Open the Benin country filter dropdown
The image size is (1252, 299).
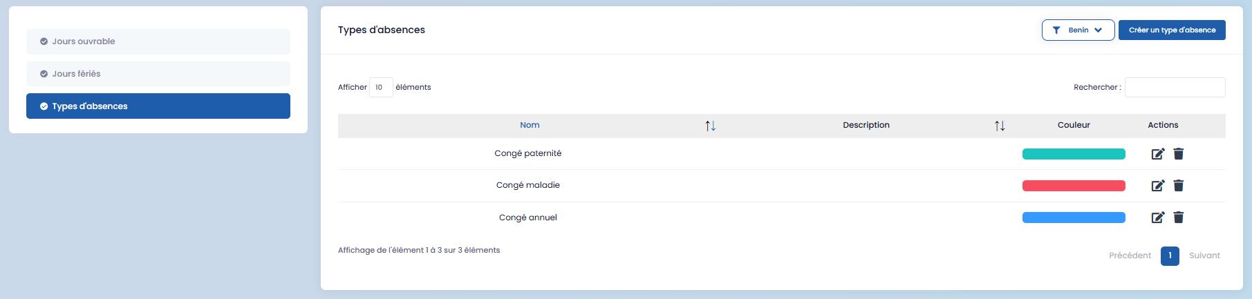1078,30
